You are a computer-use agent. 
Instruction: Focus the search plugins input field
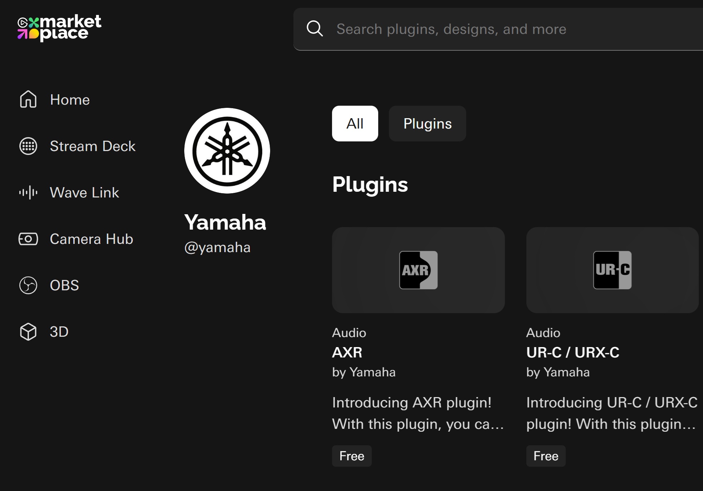pos(501,29)
